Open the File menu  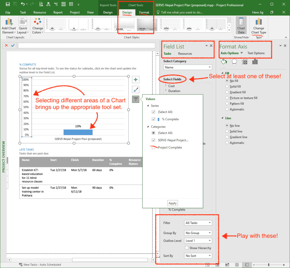click(8, 12)
